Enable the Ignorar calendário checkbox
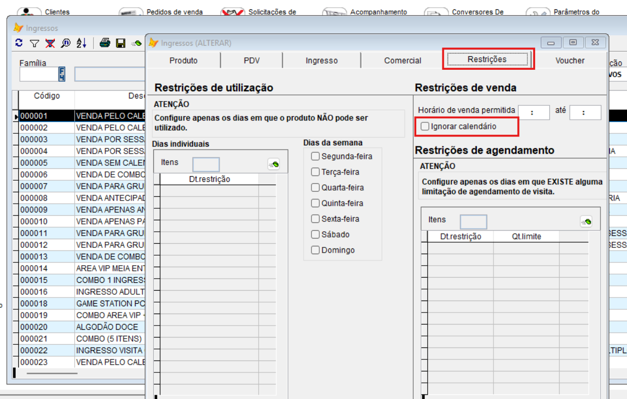 [425, 127]
